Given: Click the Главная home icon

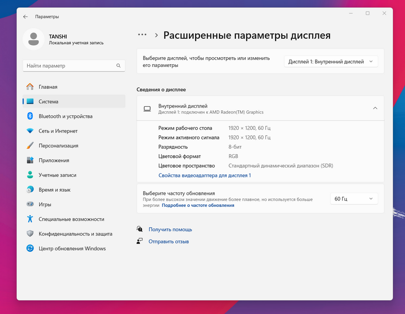Looking at the screenshot, I should click(30, 87).
